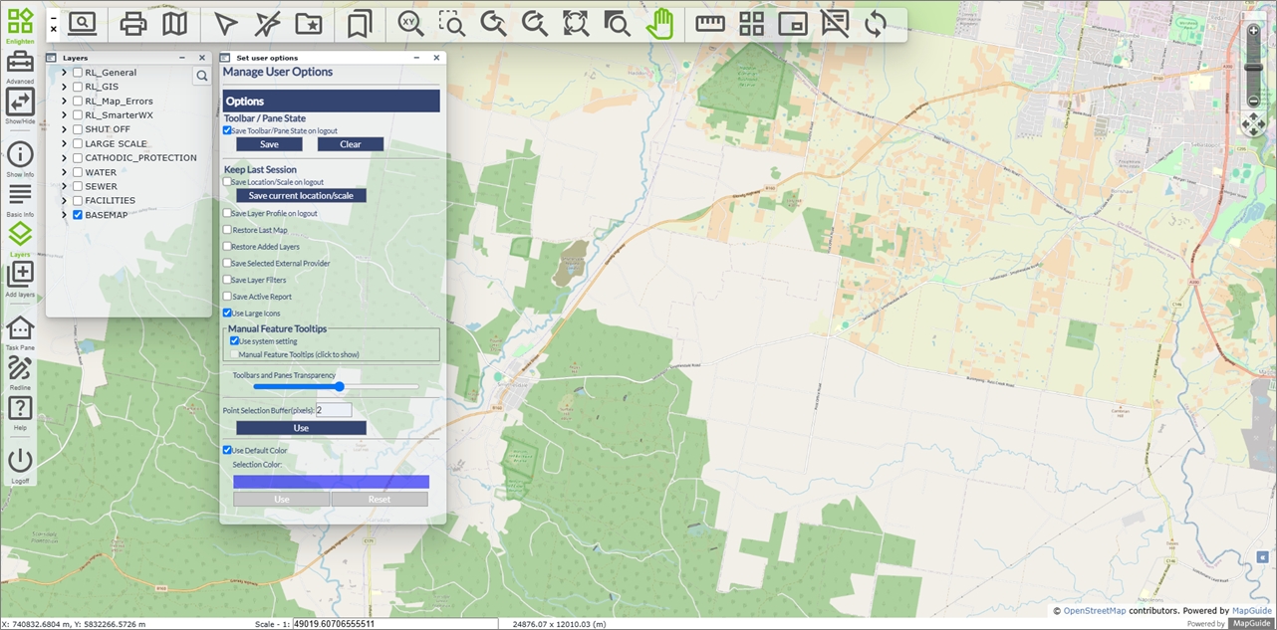
Task: Expand the WATER layer group
Action: (65, 172)
